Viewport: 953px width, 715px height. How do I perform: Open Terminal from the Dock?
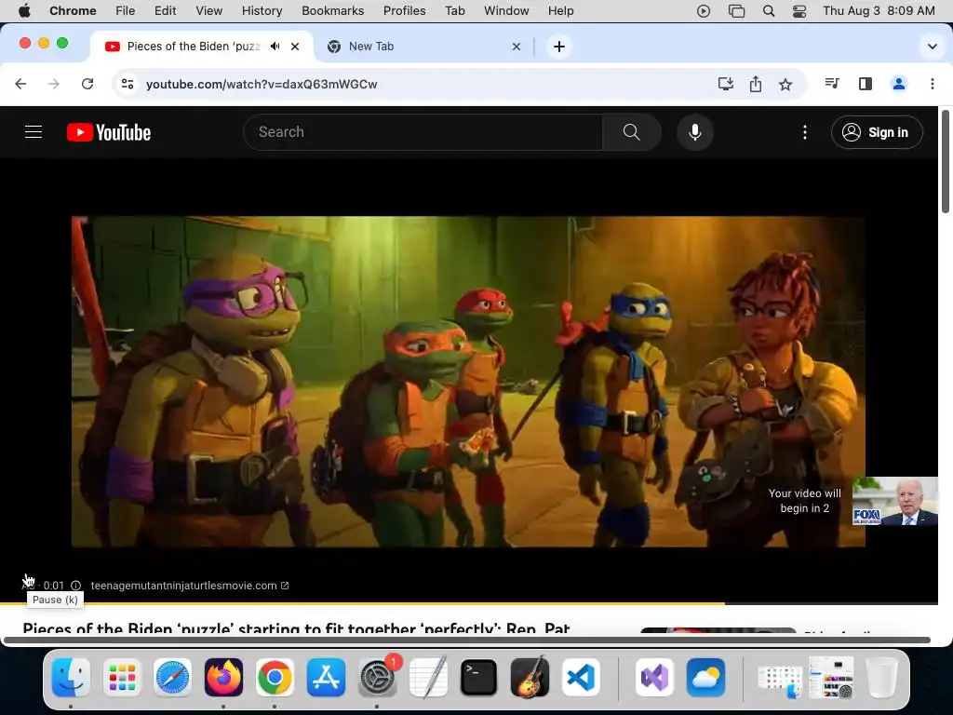[478, 677]
